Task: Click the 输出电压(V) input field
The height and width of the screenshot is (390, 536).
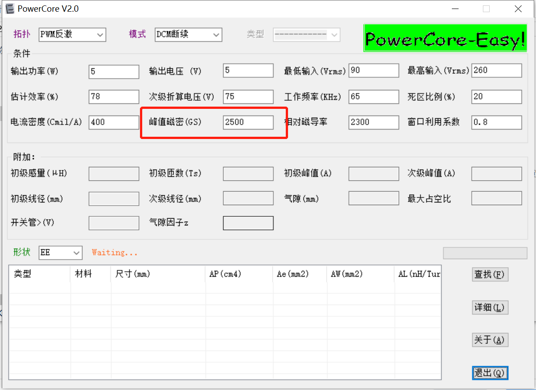Action: 248,71
